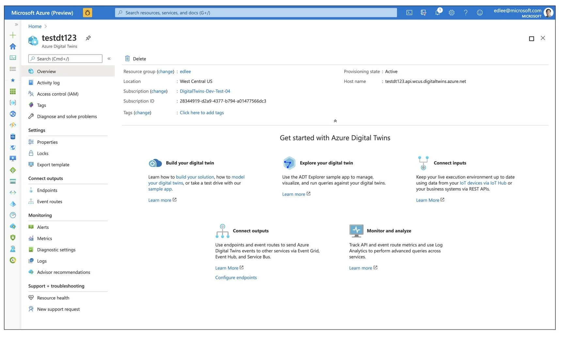
Task: Open All services list icon
Action: tap(13, 69)
